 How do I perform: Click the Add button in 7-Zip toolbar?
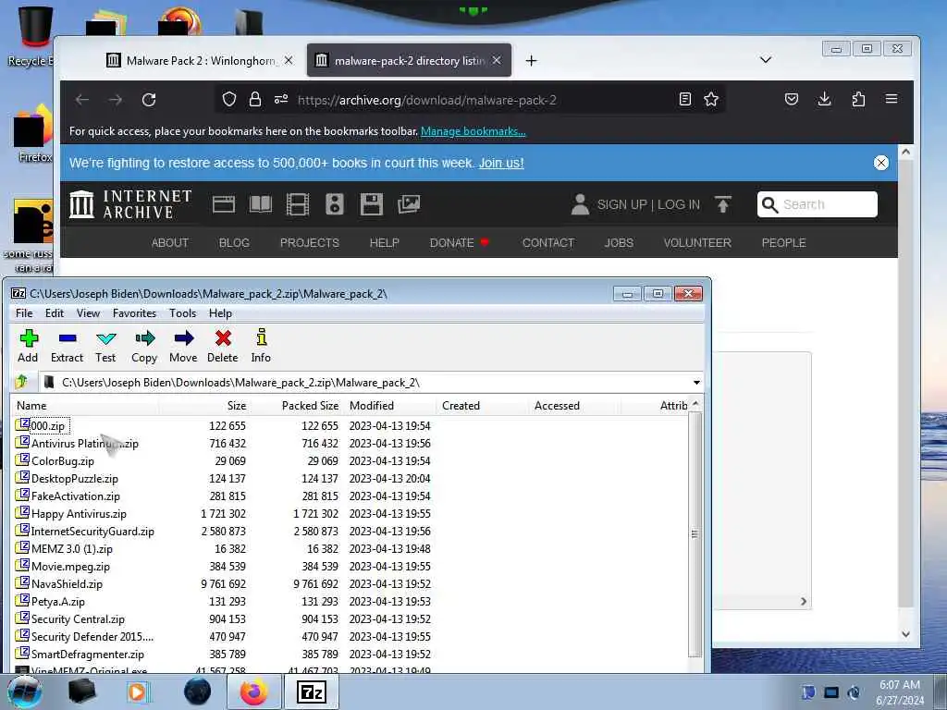click(28, 346)
